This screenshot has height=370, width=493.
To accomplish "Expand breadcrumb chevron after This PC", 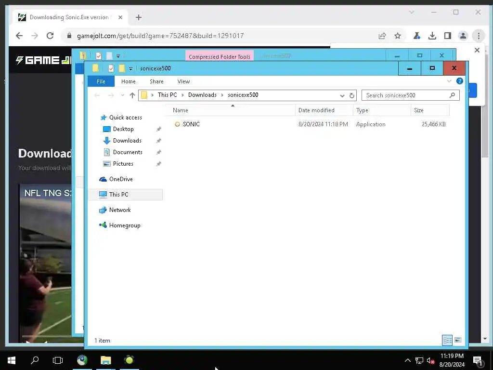I will [x=182, y=95].
